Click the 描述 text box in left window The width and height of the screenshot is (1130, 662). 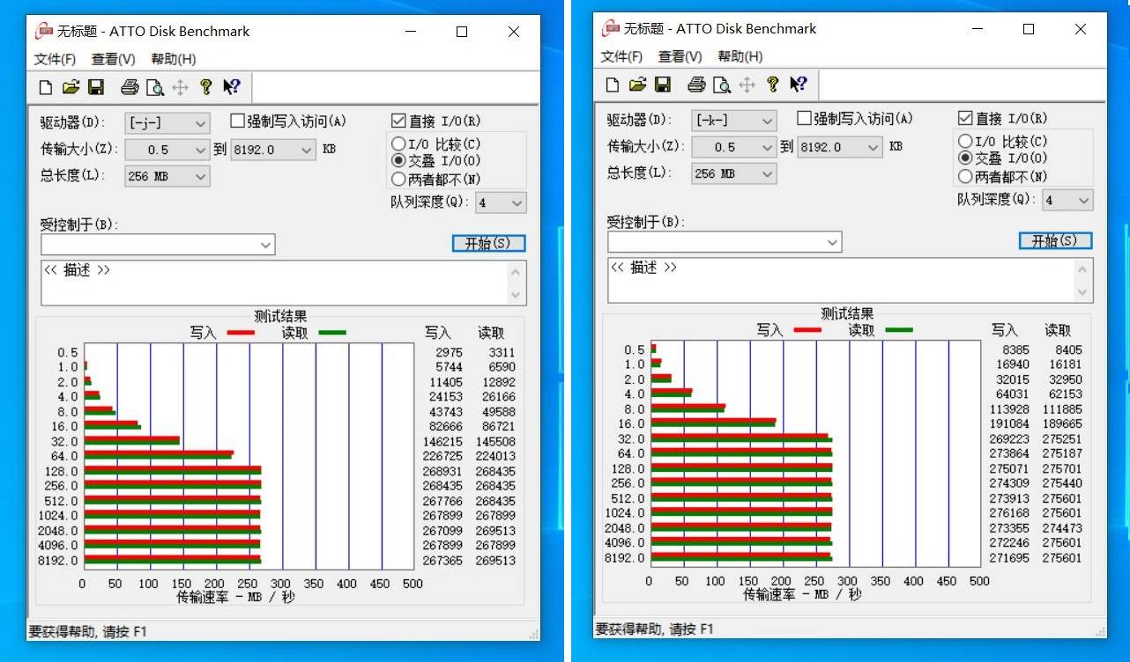284,283
